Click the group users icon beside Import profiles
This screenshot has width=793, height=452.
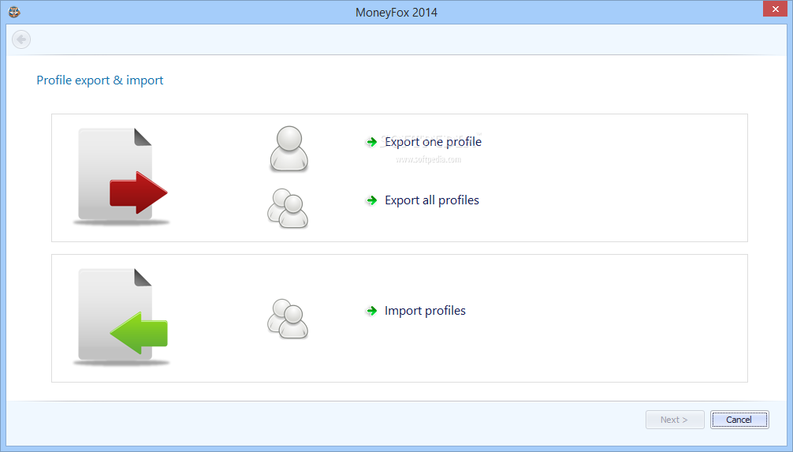click(287, 319)
